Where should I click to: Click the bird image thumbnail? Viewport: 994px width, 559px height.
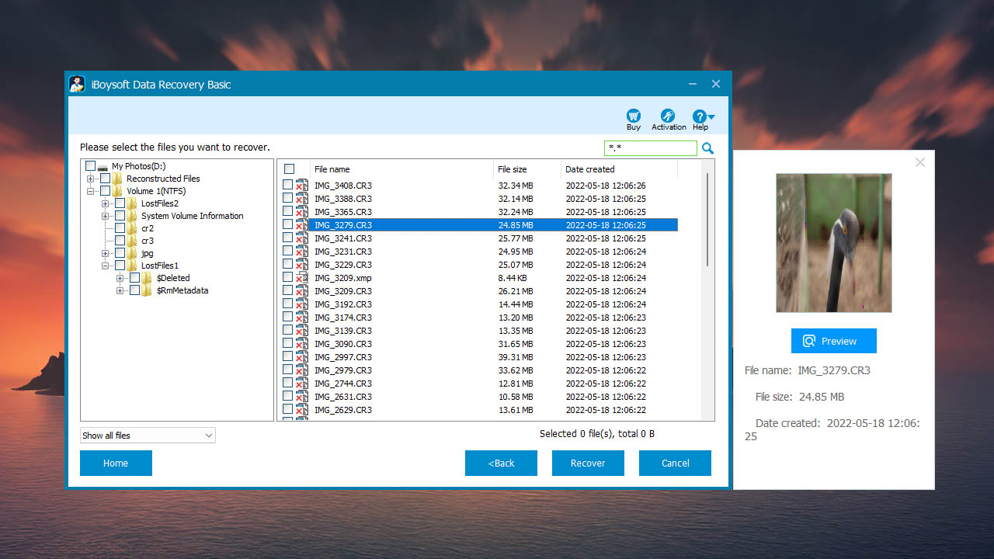[x=833, y=243]
